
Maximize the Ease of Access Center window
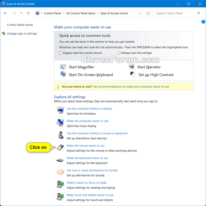[188, 4]
